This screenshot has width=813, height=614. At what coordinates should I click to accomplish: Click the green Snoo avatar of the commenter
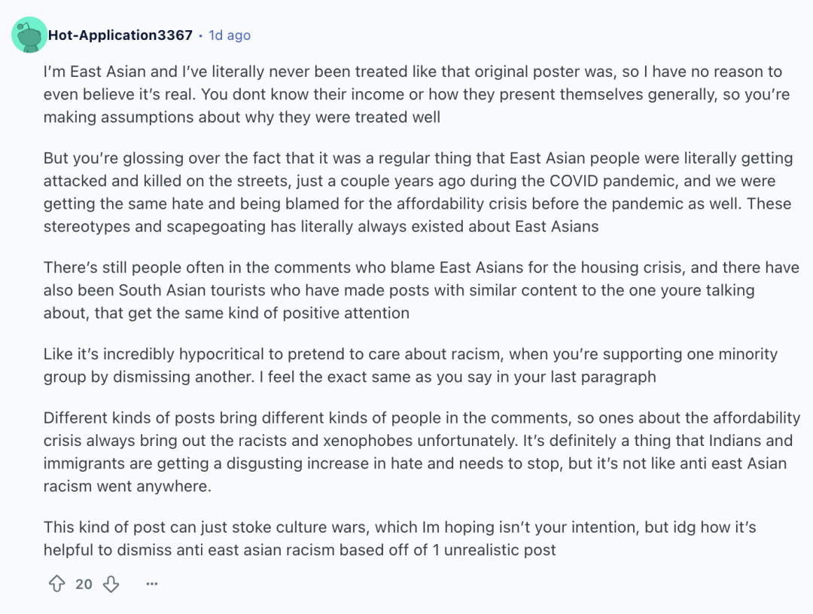point(29,35)
